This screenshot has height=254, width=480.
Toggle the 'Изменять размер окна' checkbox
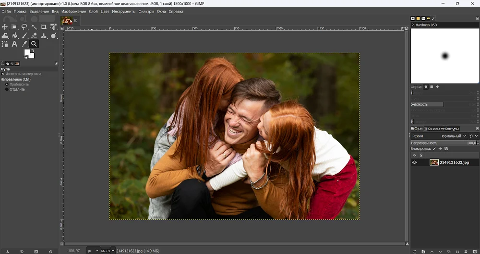3,74
